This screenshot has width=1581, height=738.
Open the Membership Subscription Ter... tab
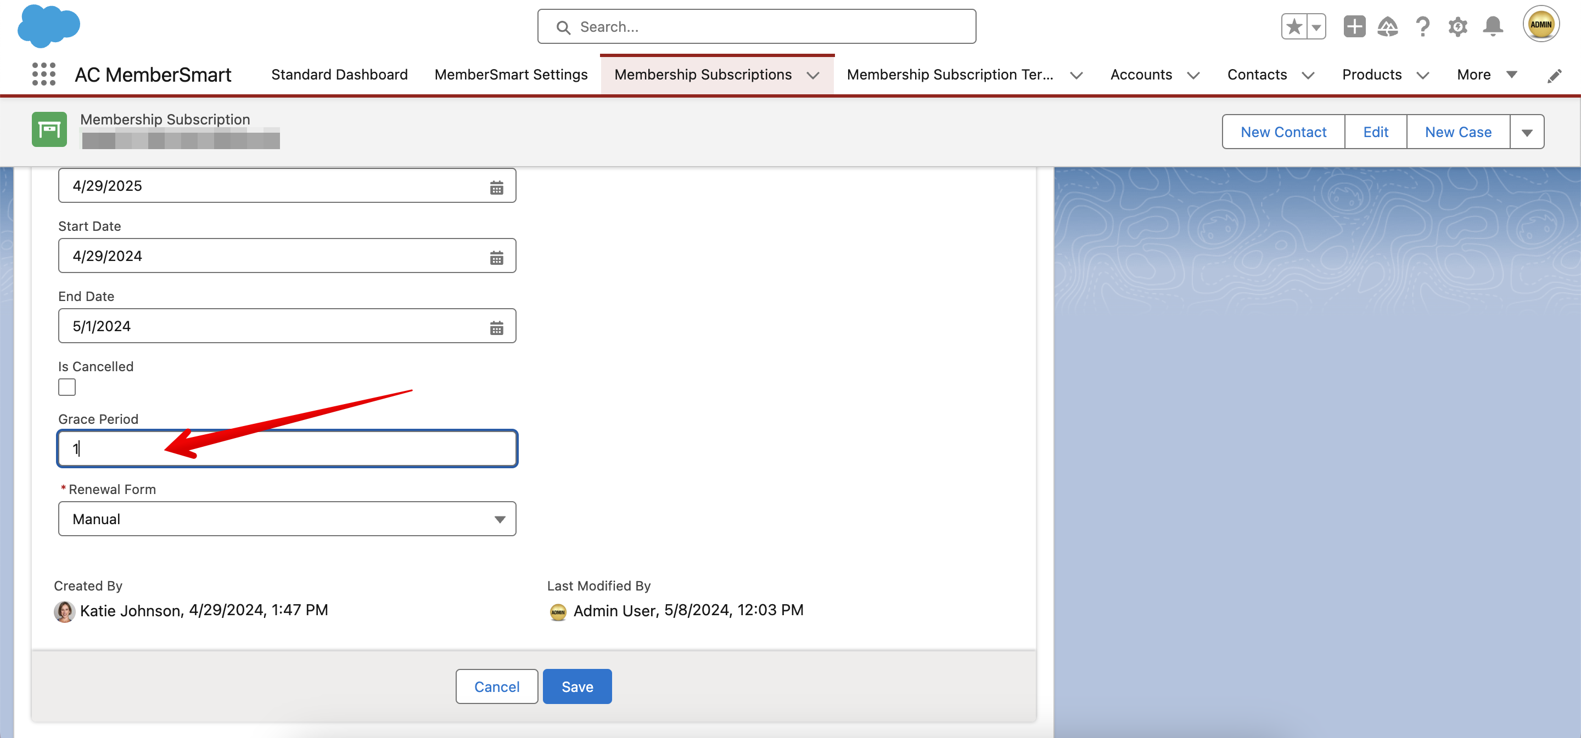pos(950,74)
